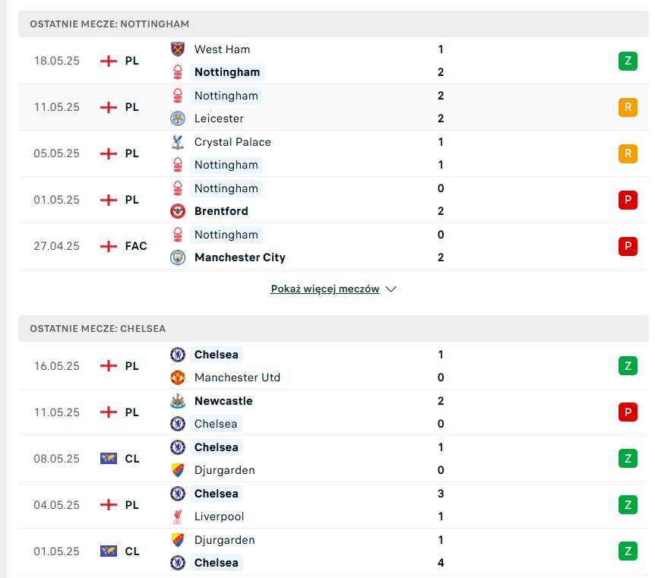
Task: Click the Liverpool club crest
Action: [178, 516]
